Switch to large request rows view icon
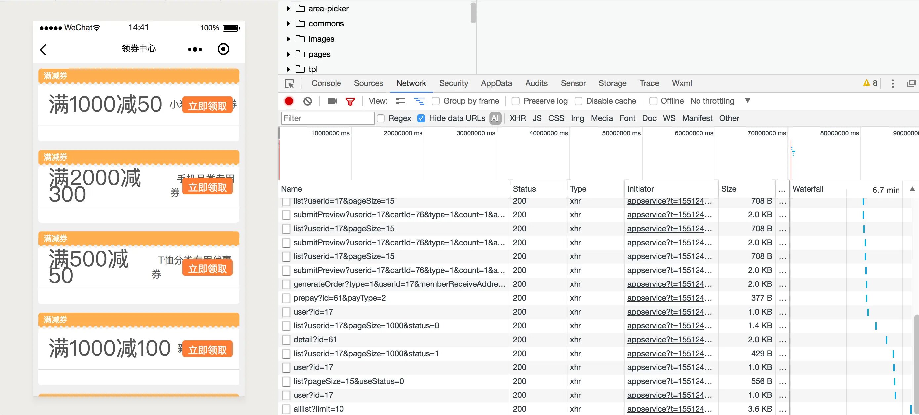The image size is (919, 415). (x=401, y=101)
